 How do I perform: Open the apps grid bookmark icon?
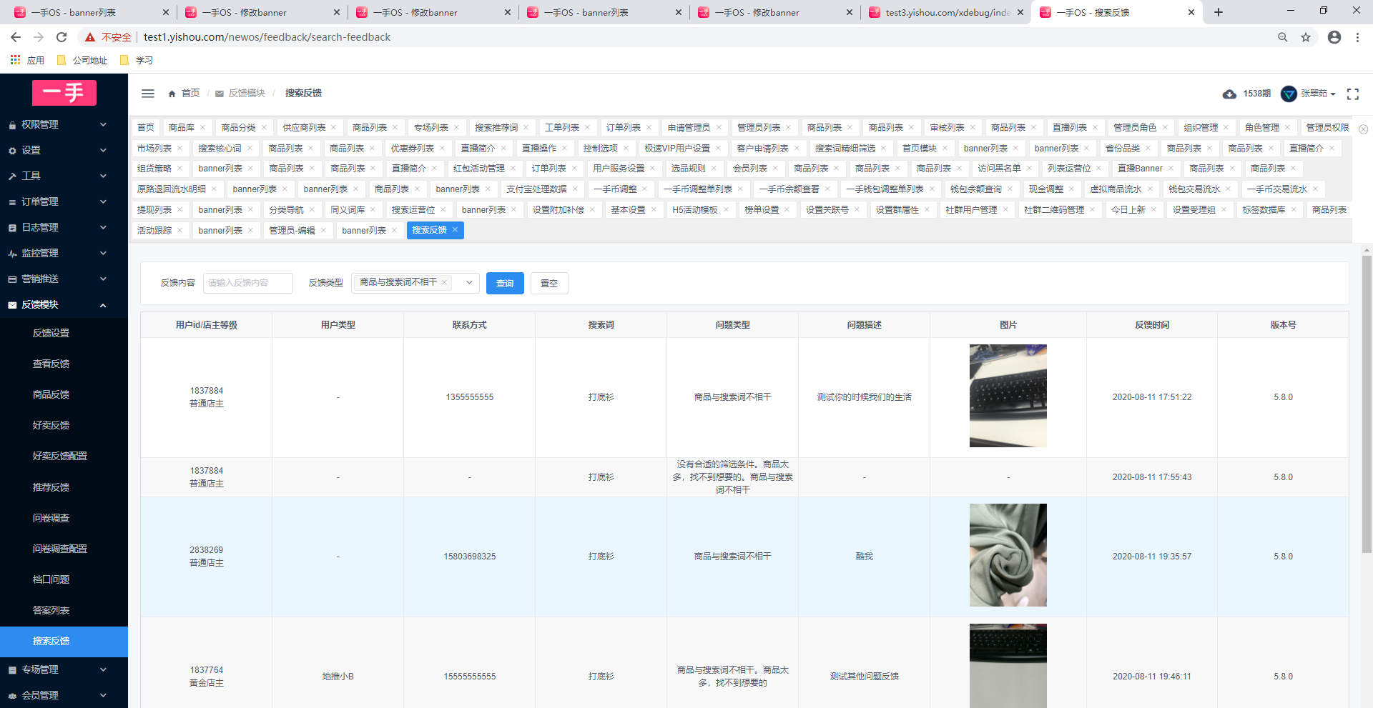(15, 60)
